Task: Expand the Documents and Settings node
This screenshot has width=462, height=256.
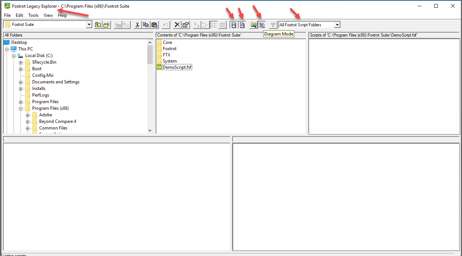Action: [21, 82]
